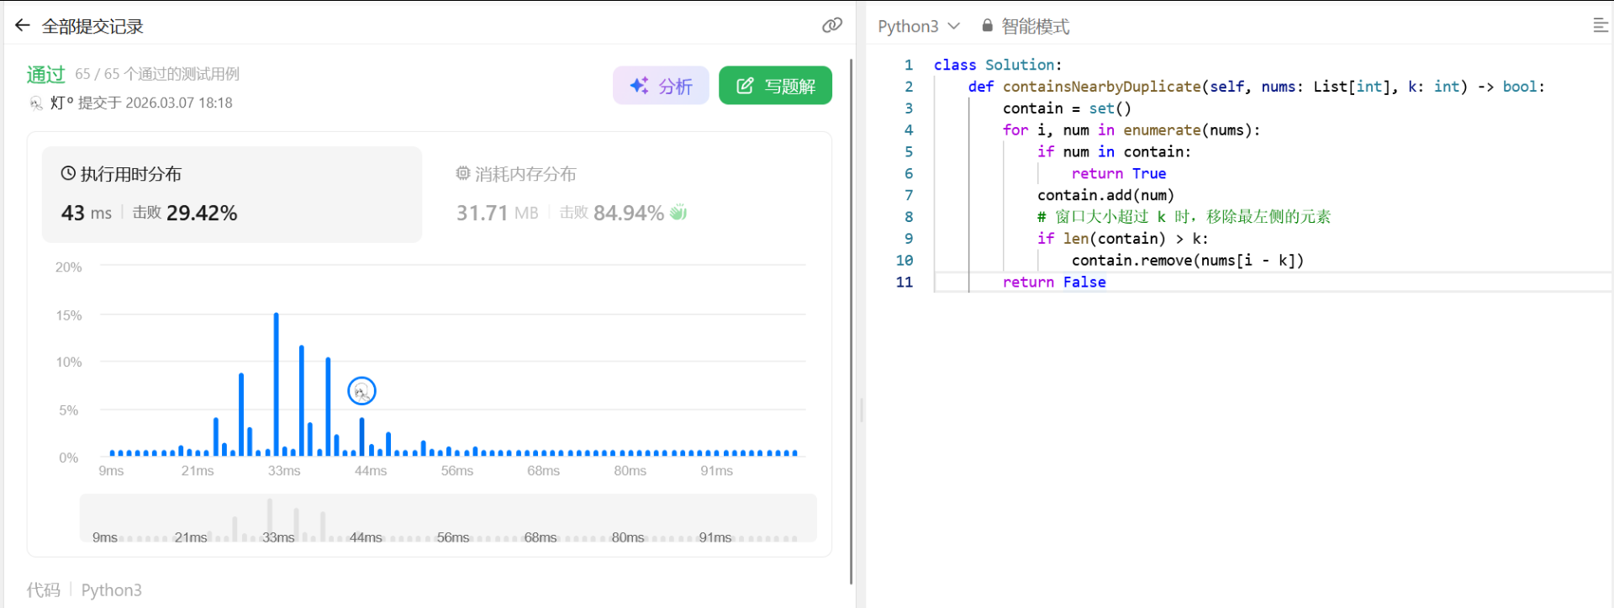Copy submission link via chain icon

[831, 25]
